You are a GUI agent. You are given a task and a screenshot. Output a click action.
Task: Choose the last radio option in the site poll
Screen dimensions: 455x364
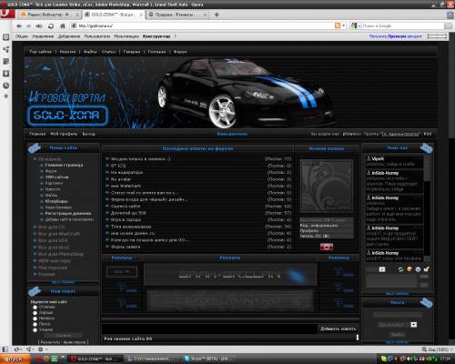(x=35, y=329)
